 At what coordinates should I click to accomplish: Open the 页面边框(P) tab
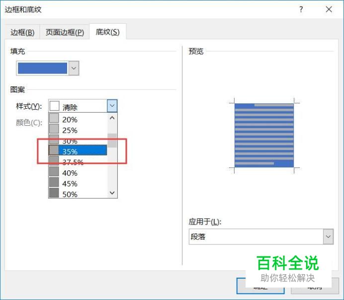65,32
